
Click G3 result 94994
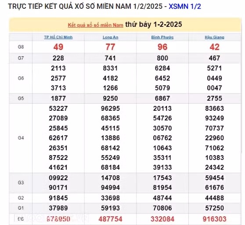pyautogui.click(x=111, y=188)
